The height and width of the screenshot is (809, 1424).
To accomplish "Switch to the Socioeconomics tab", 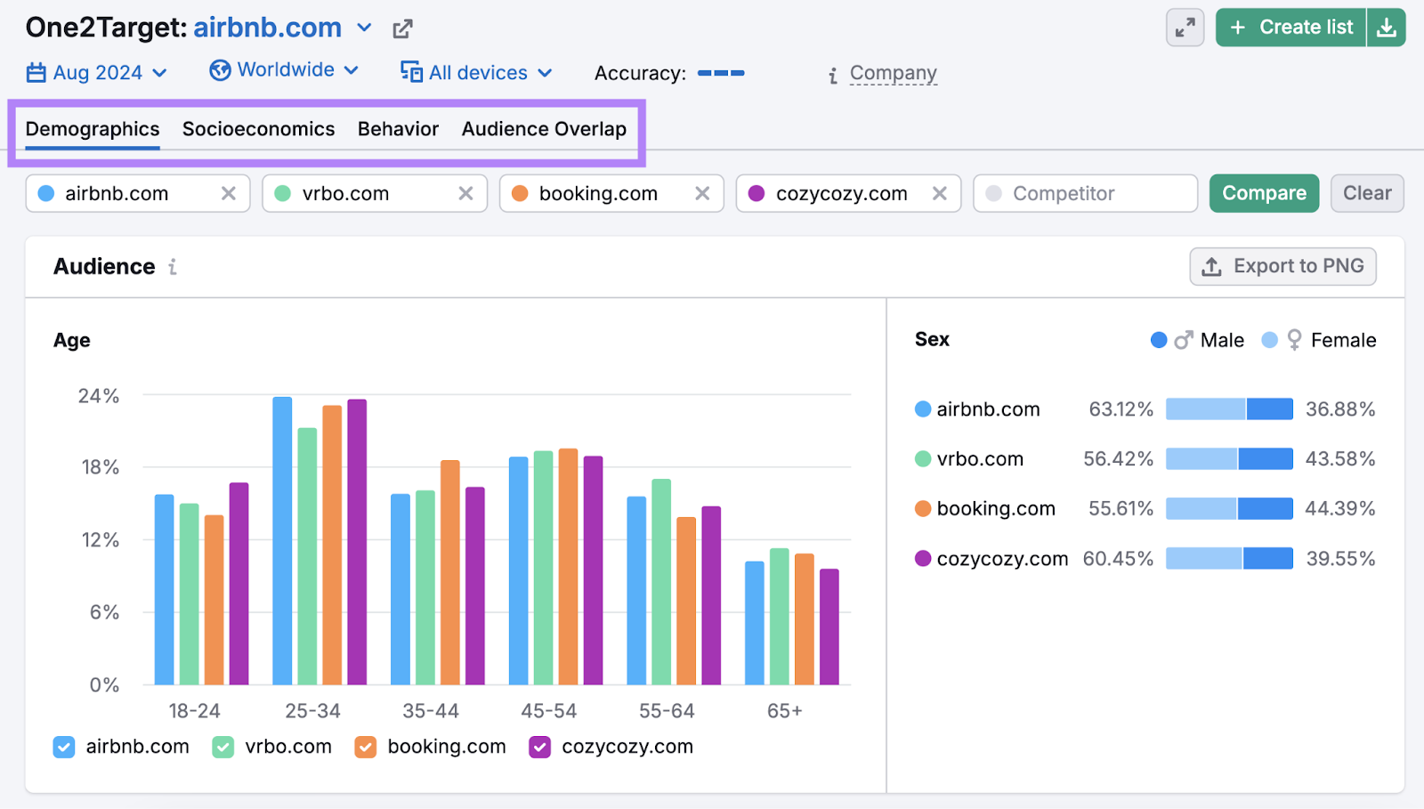I will pos(258,128).
